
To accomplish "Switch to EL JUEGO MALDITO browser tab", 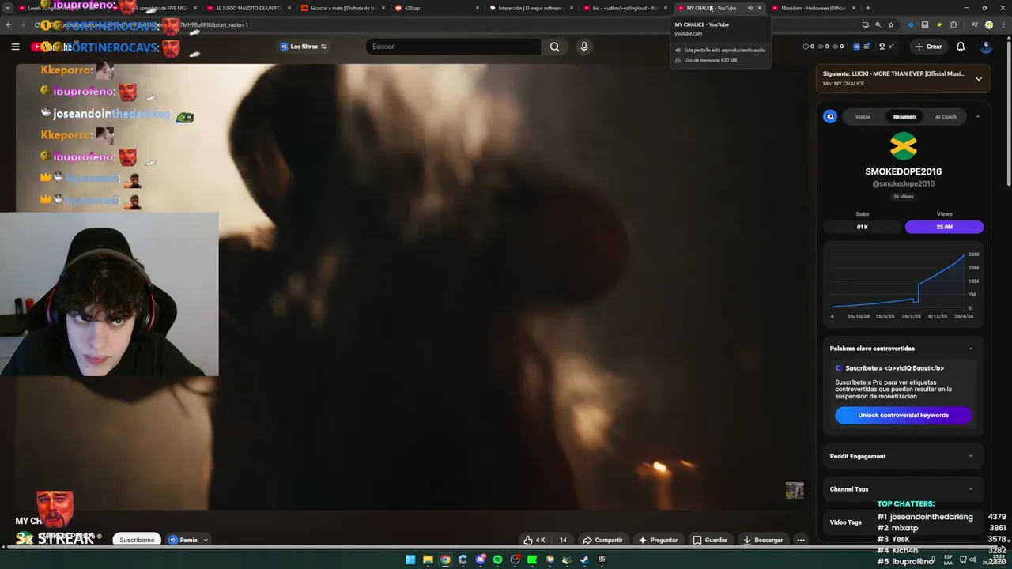I will coord(249,8).
